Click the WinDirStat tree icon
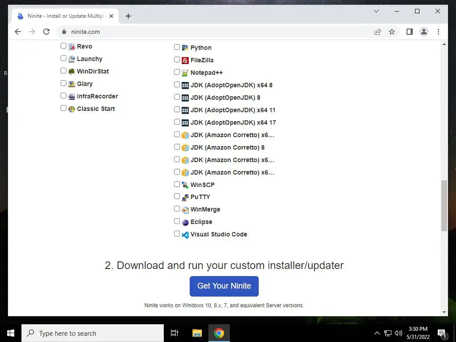 click(x=72, y=72)
